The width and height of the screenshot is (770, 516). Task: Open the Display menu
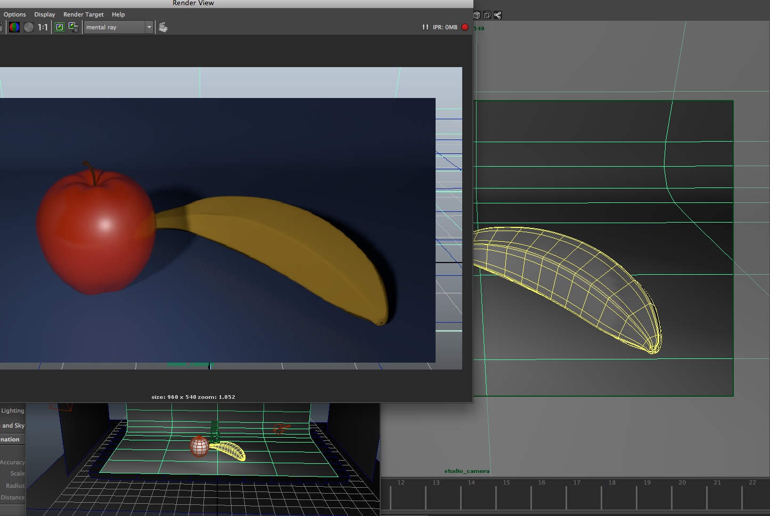(x=45, y=14)
